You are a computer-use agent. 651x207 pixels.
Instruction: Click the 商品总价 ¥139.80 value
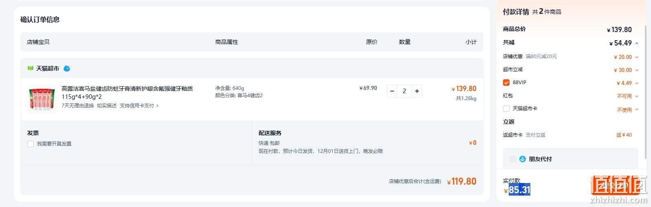pos(619,30)
